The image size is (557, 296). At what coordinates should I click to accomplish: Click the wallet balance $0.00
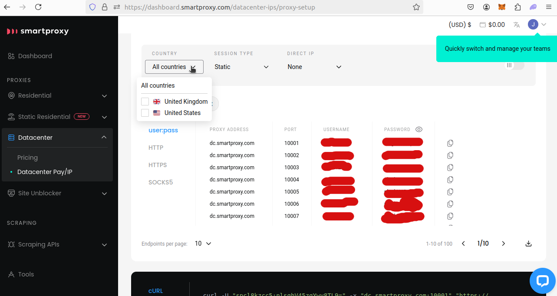492,25
